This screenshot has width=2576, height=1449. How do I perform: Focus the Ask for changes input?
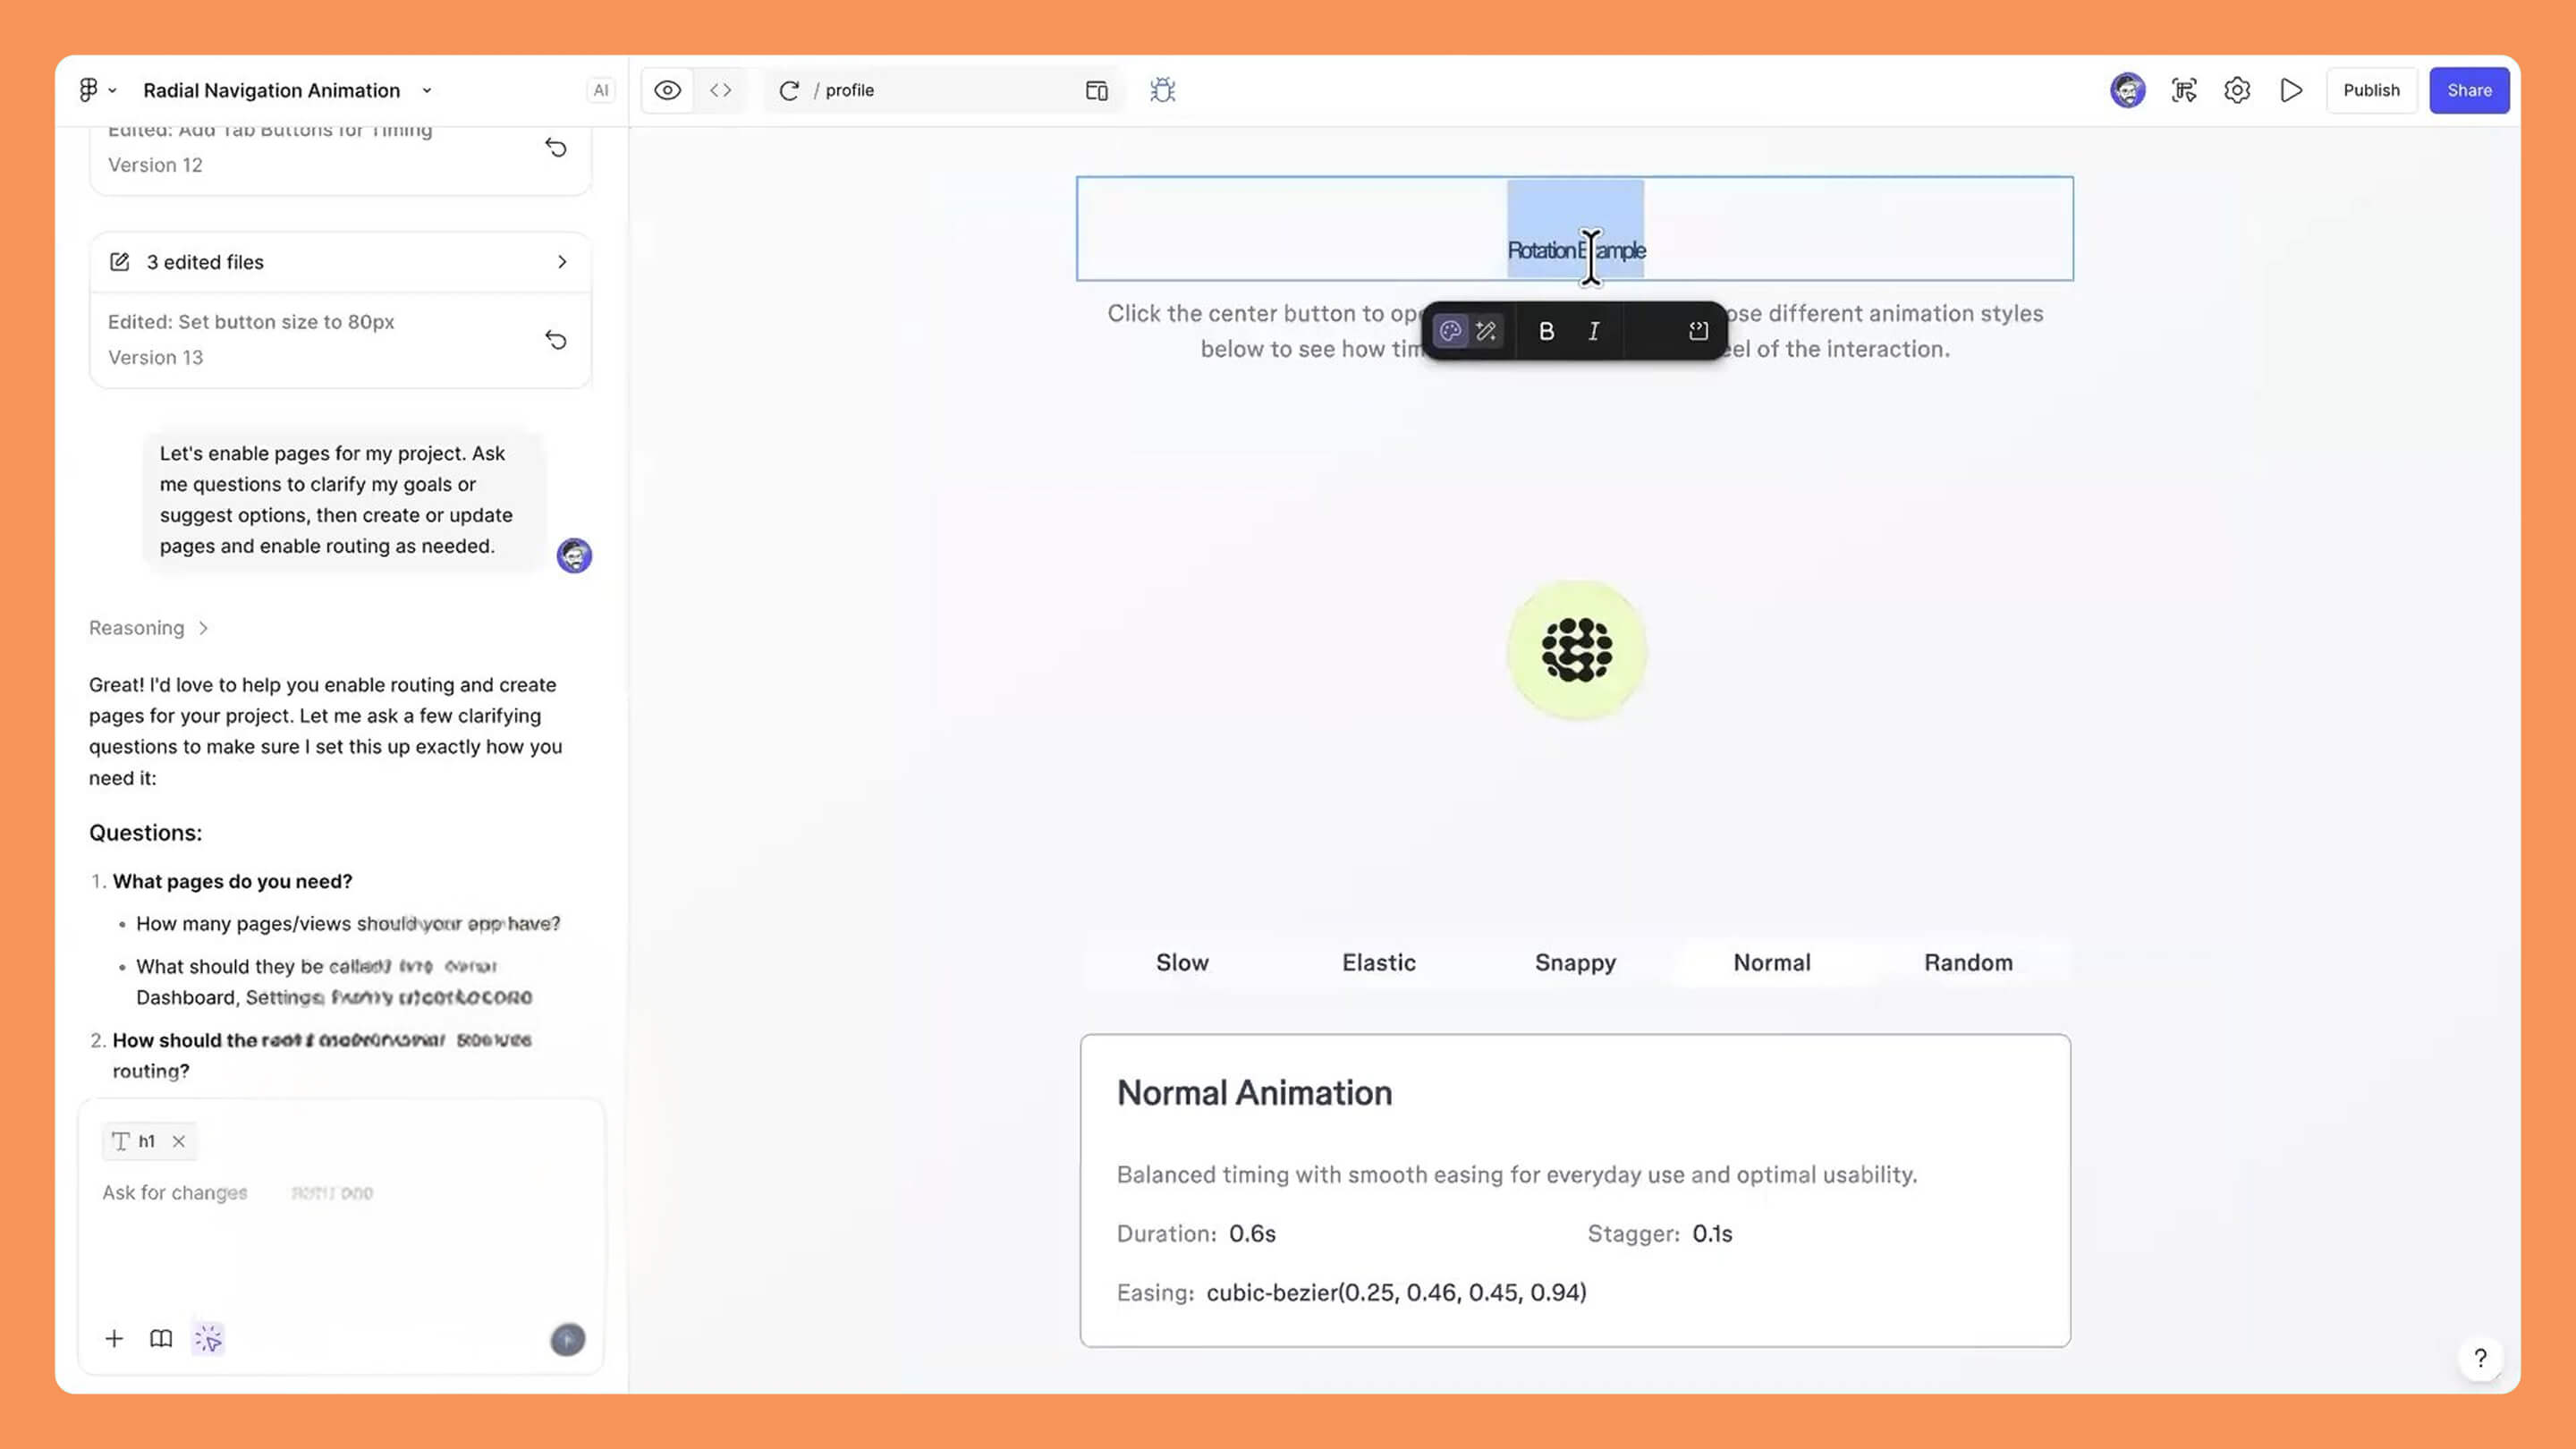click(340, 1192)
